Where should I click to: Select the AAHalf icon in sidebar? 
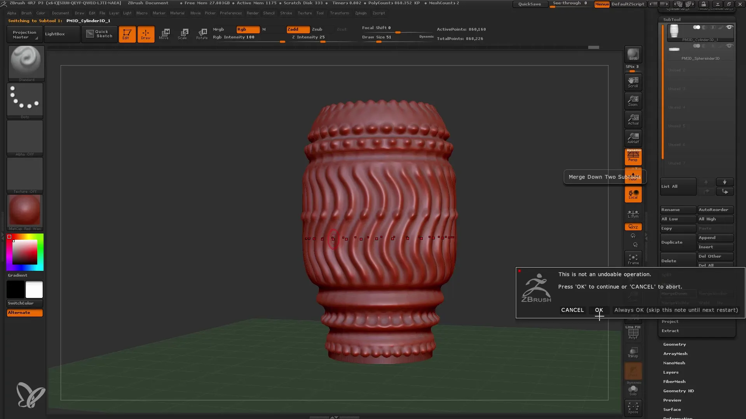tap(633, 138)
